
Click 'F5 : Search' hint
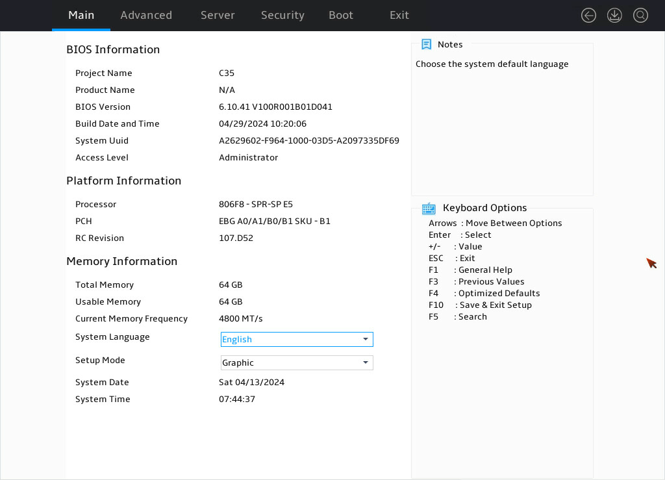(458, 316)
